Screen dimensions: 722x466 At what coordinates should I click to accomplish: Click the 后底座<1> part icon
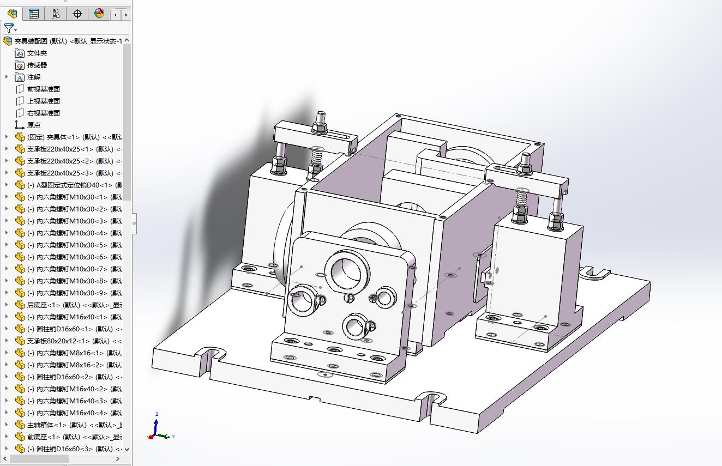coord(20,305)
